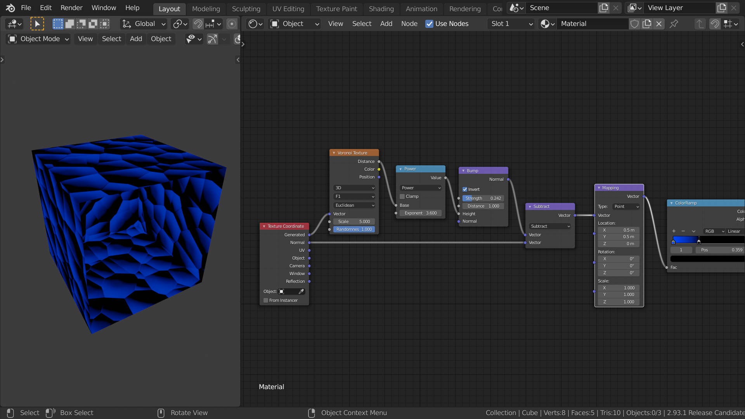Click the Material name field to rename
This screenshot has height=419, width=745.
click(593, 24)
